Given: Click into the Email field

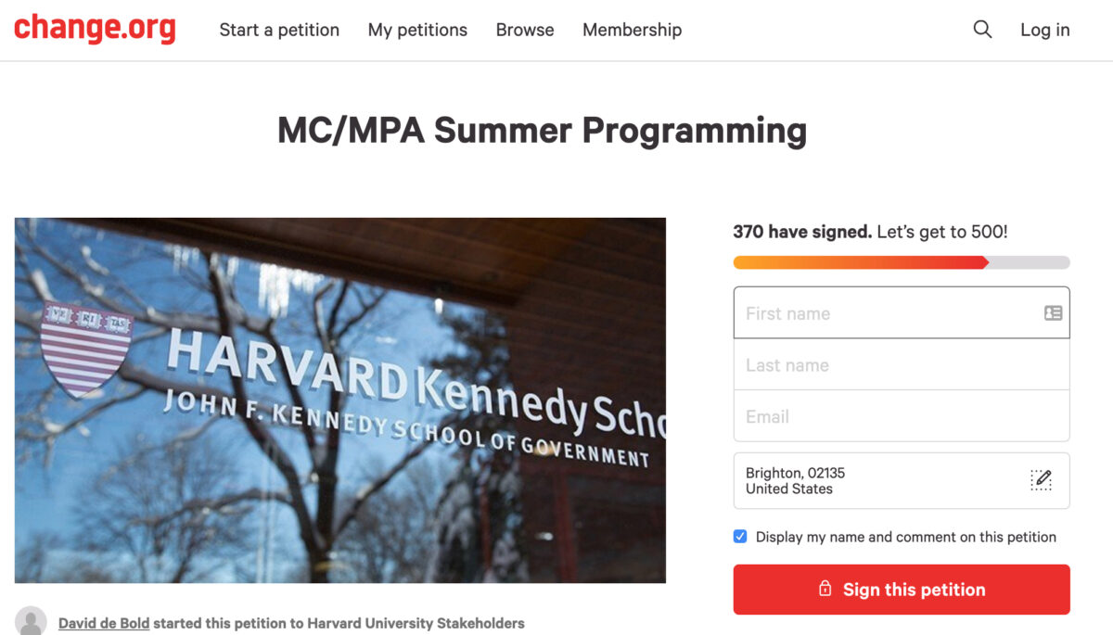Looking at the screenshot, I should (x=900, y=416).
